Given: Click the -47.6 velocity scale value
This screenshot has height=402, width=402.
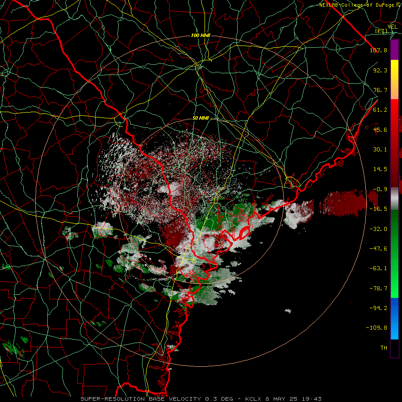Looking at the screenshot, I should point(378,249).
